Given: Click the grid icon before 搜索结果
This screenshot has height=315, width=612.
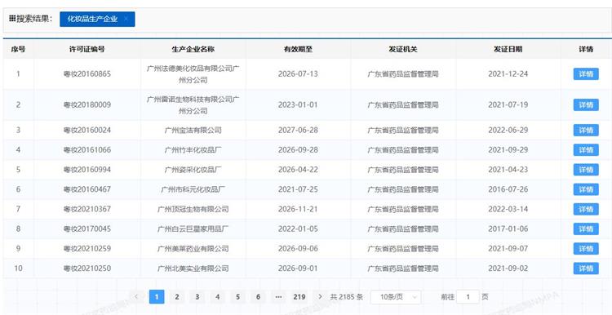Looking at the screenshot, I should click(x=12, y=18).
